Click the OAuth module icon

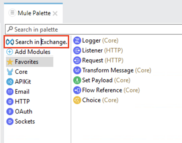10,111
